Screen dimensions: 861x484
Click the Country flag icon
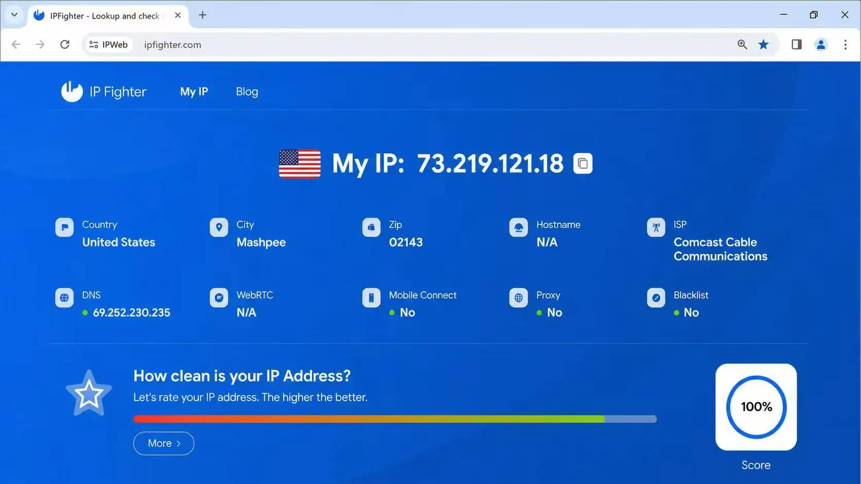[x=64, y=227]
